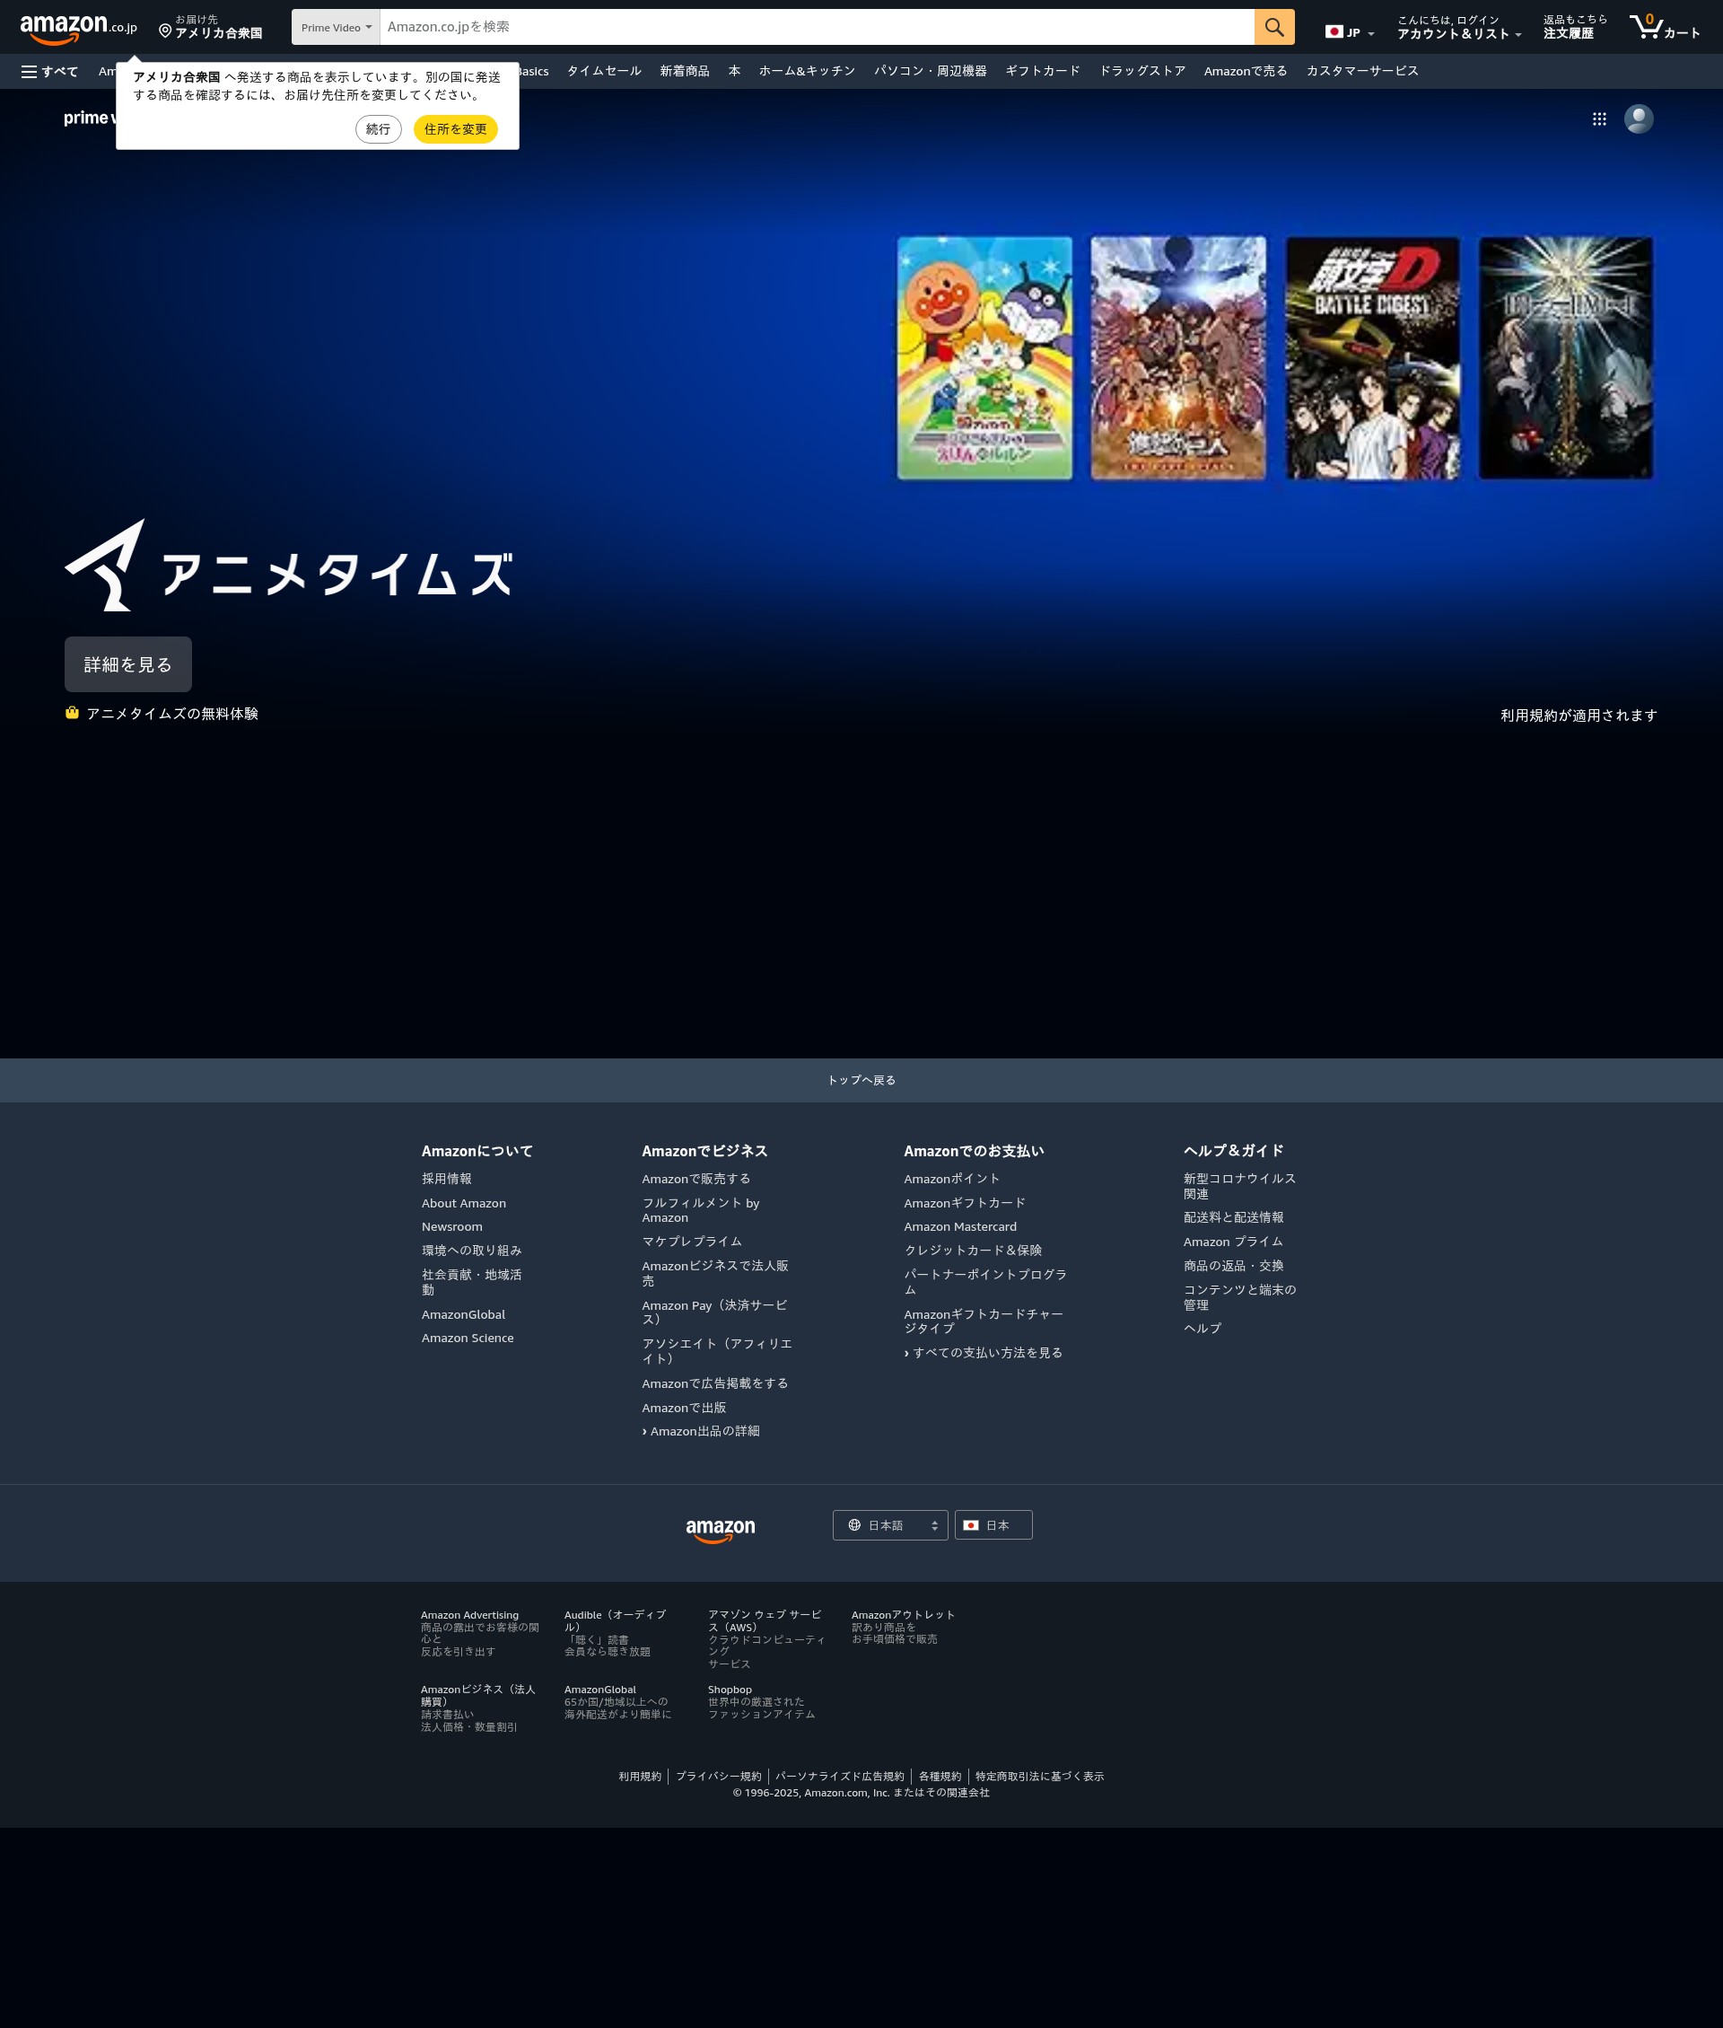The height and width of the screenshot is (2028, 1723).
Task: Click トップへ戻る bar
Action: click(861, 1079)
